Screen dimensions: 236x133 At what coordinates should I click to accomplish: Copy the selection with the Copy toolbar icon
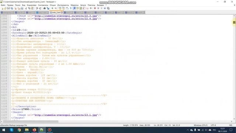coord(29,8)
